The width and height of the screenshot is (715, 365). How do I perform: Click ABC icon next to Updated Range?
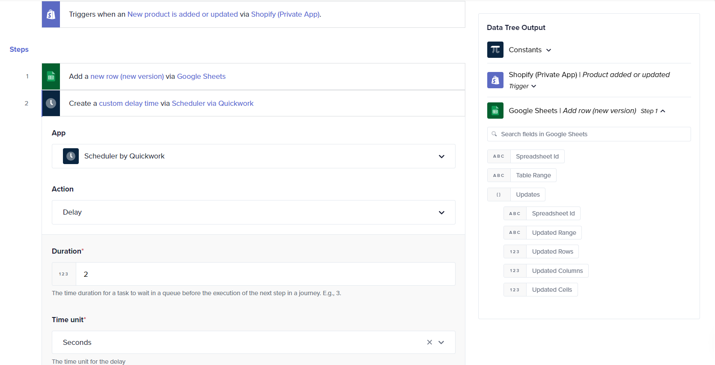coord(515,233)
